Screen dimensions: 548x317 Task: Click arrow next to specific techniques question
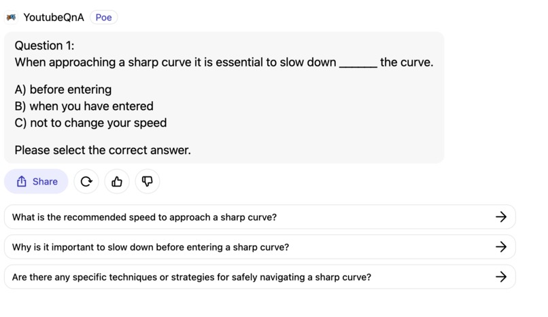coord(501,277)
